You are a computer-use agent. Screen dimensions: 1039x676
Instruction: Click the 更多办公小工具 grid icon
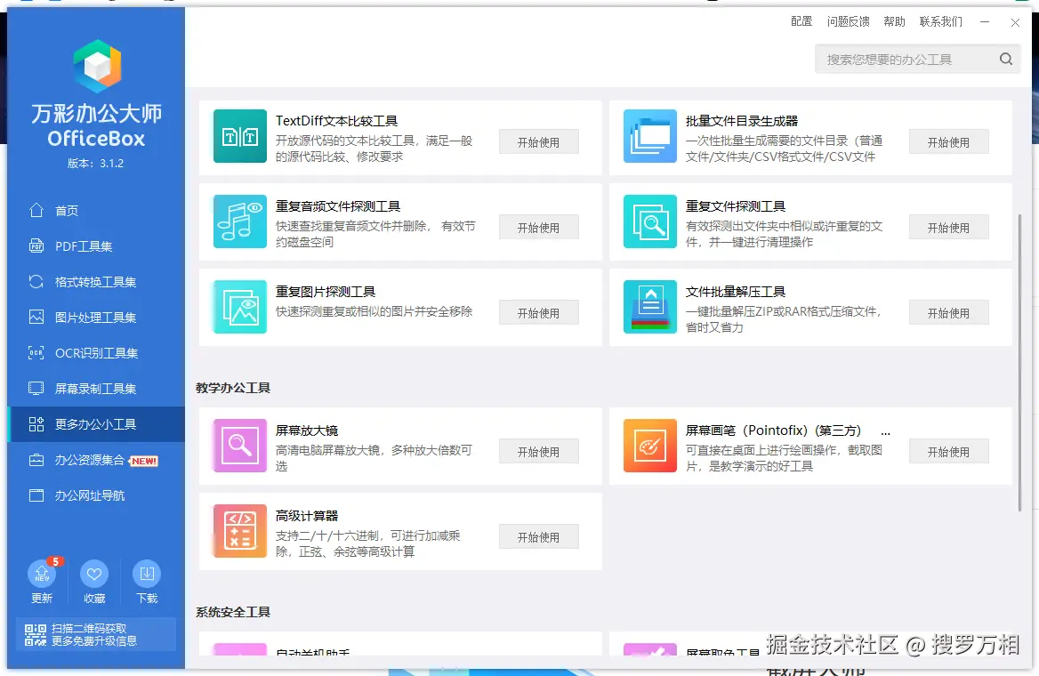point(36,424)
